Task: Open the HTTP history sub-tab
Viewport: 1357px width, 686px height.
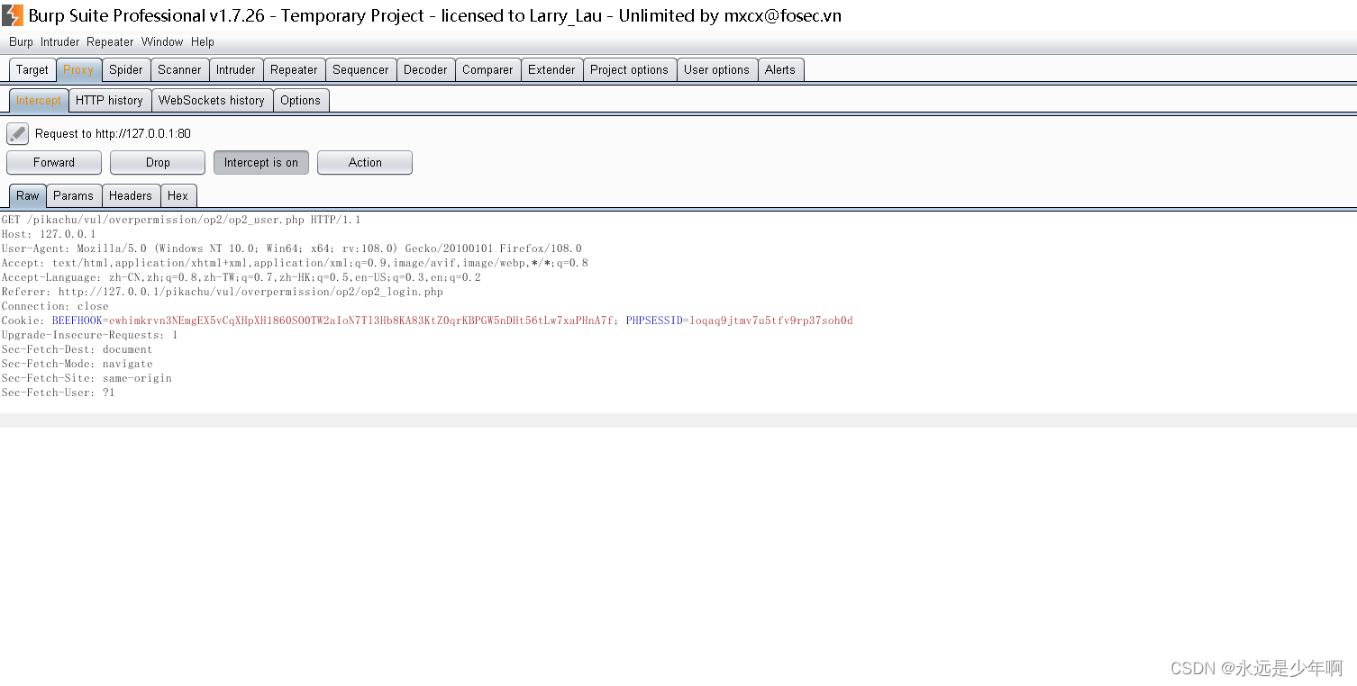Action: 110,100
